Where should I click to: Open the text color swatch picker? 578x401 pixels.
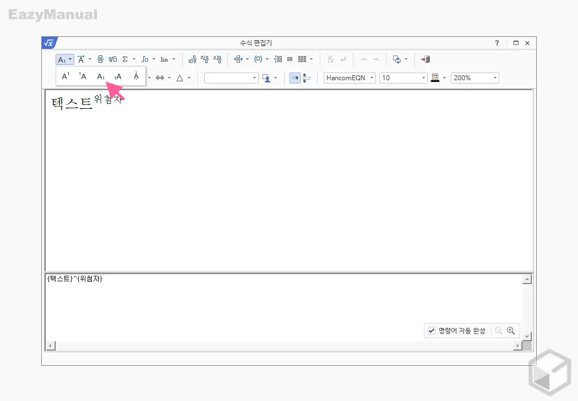click(x=437, y=77)
